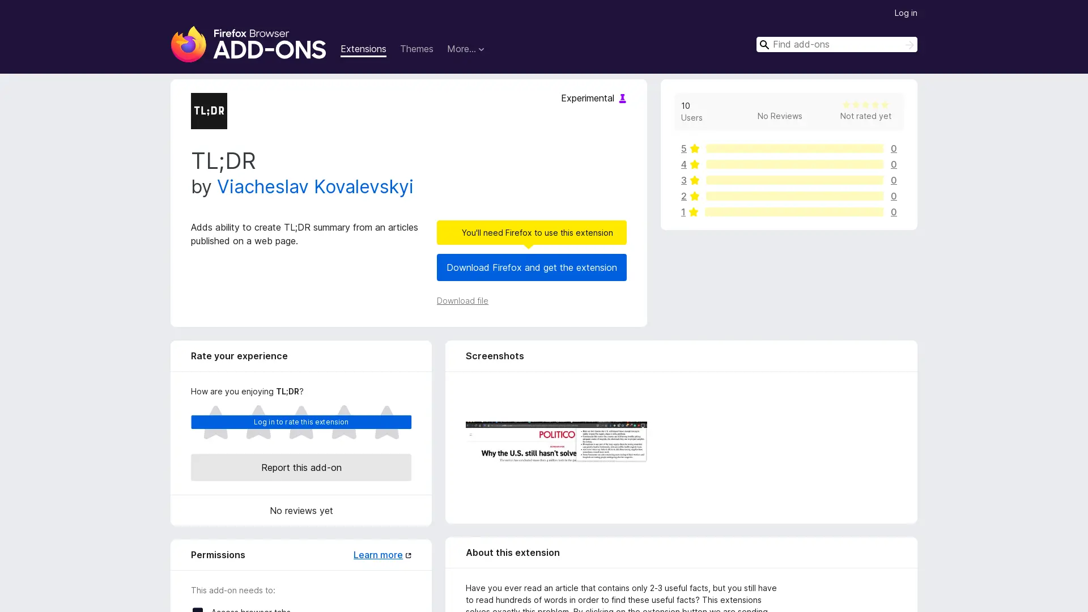Open the Politico screenshot thumbnail

556,442
